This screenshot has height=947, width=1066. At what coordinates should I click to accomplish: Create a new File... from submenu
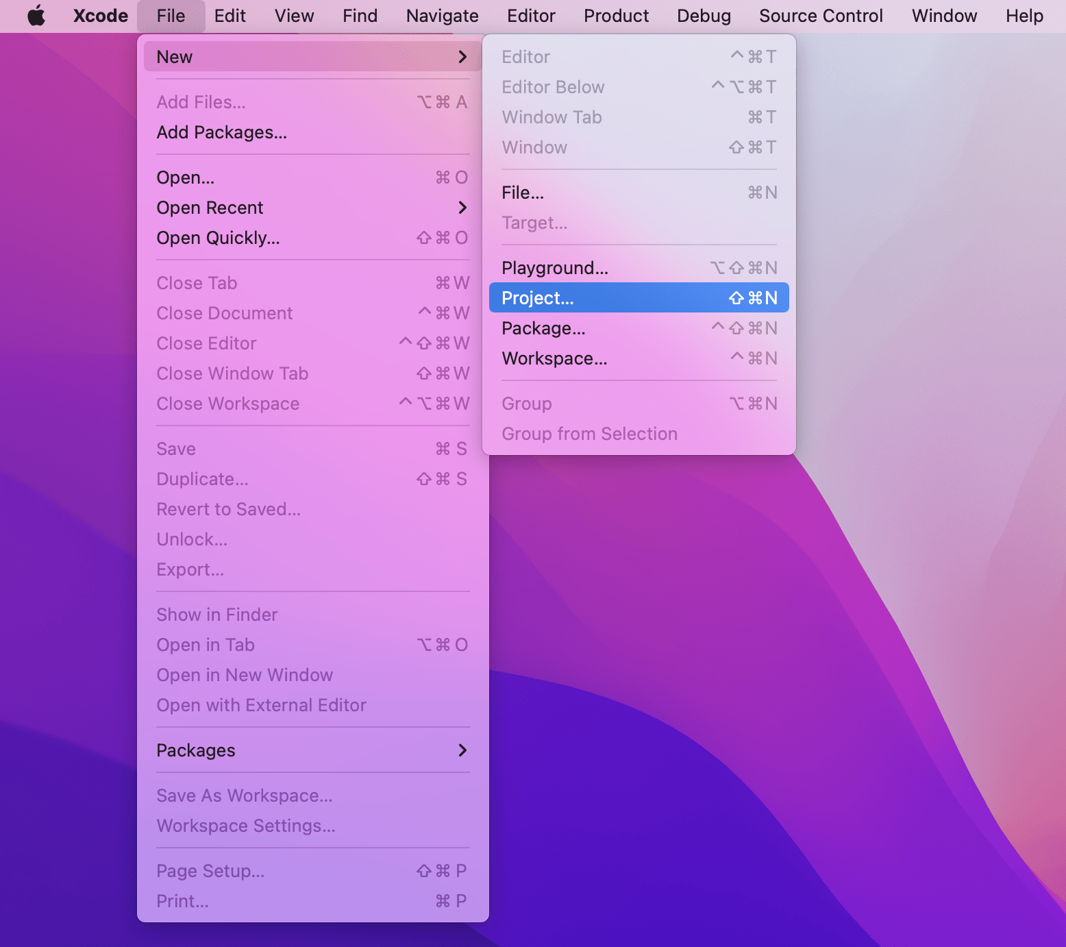[639, 193]
